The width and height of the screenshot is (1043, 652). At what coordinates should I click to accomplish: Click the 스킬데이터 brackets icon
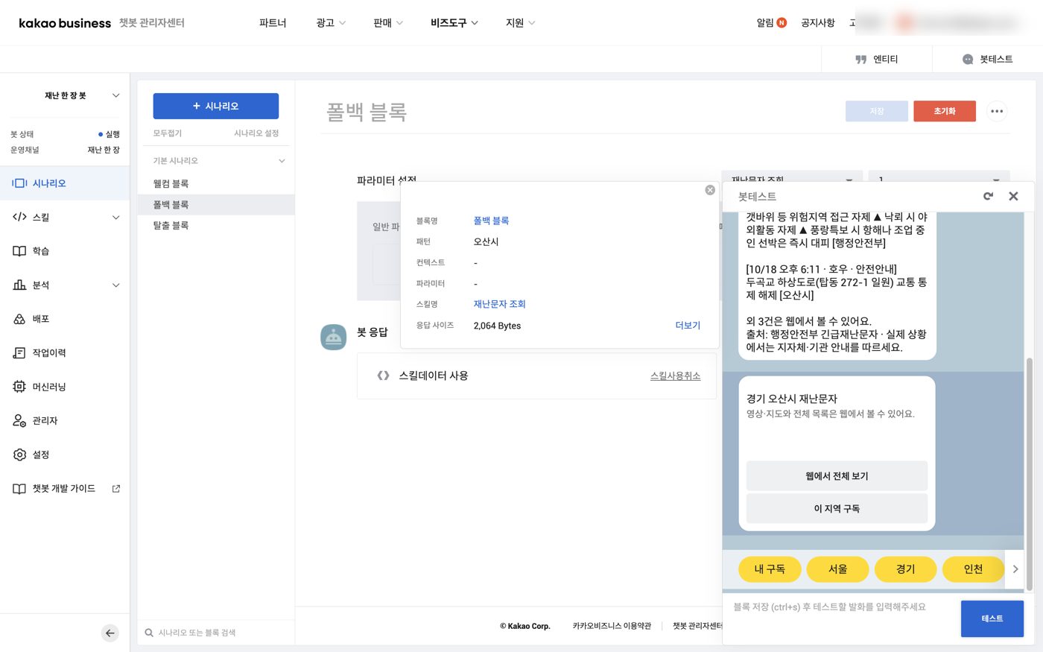383,376
